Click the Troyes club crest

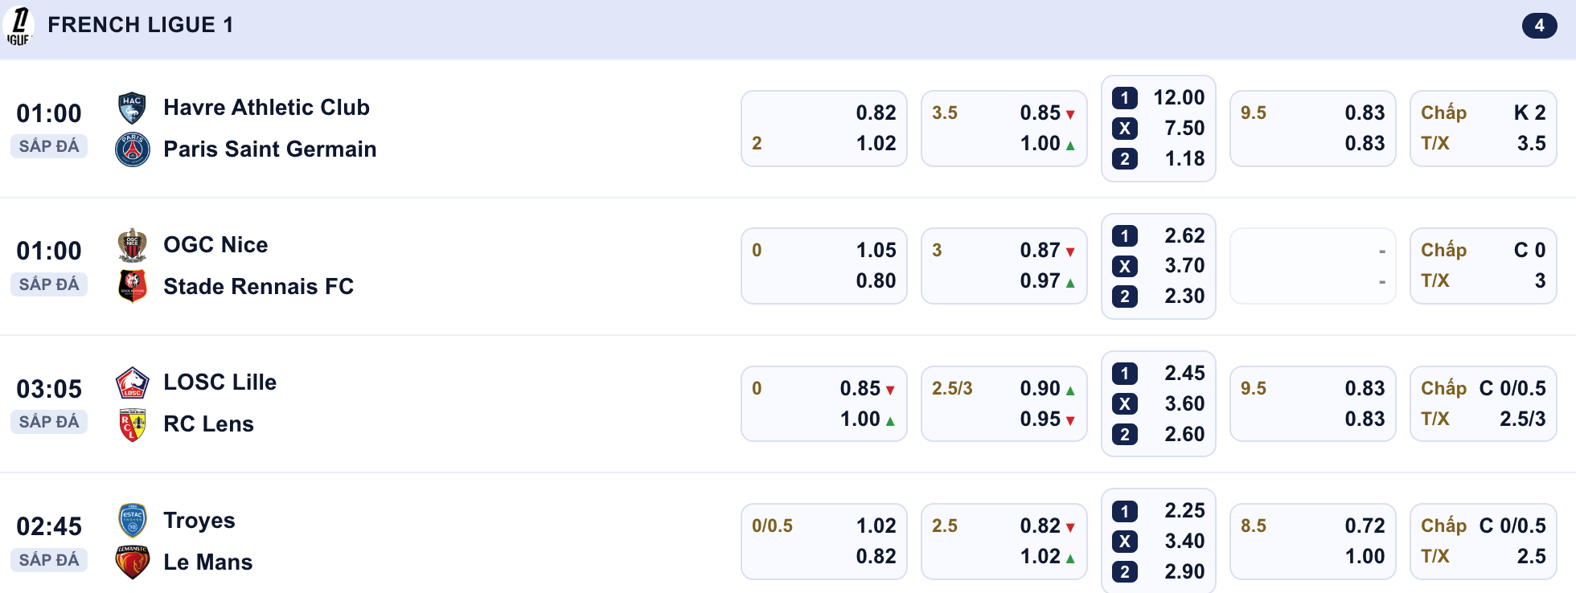pos(132,521)
